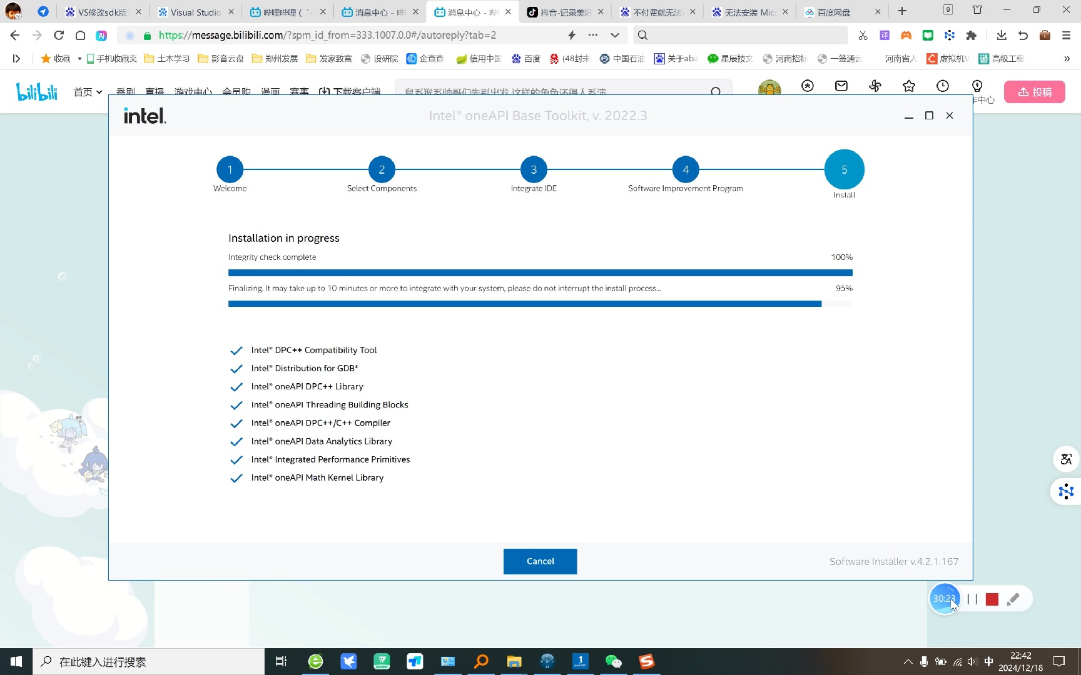Go to browser home page icon
Image resolution: width=1081 pixels, height=675 pixels.
point(80,35)
